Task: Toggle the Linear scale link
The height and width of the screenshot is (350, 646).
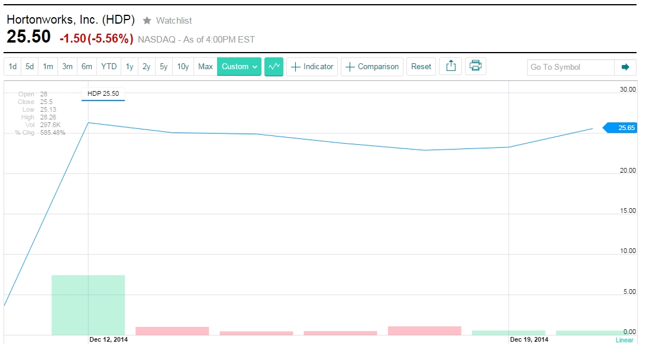Action: [625, 340]
